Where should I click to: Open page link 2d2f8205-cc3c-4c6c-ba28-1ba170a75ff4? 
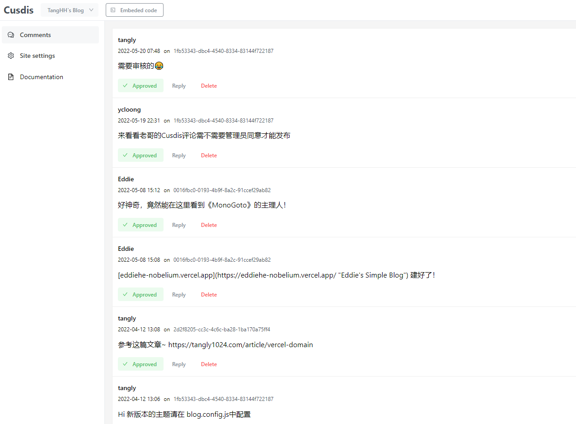click(x=222, y=330)
